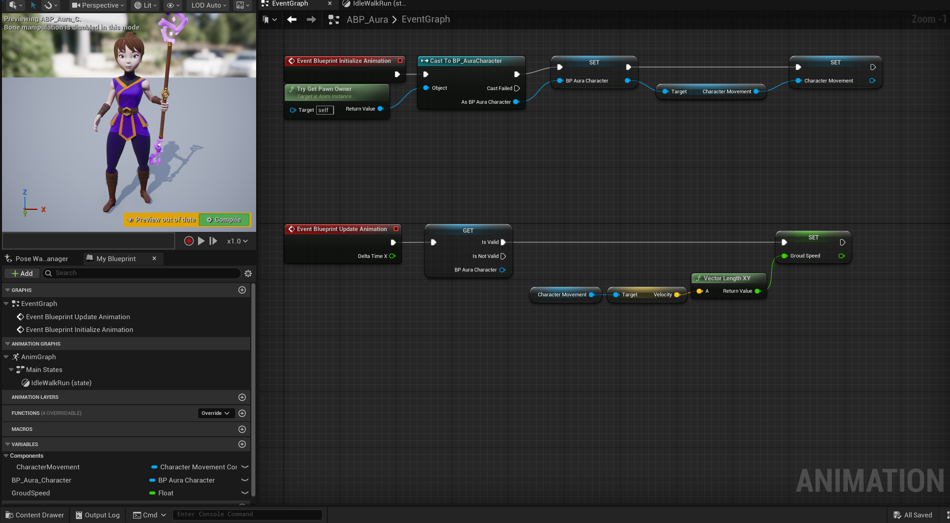Image resolution: width=950 pixels, height=523 pixels.
Task: Toggle visibility eye for BP_Aura_Character variable
Action: (245, 480)
